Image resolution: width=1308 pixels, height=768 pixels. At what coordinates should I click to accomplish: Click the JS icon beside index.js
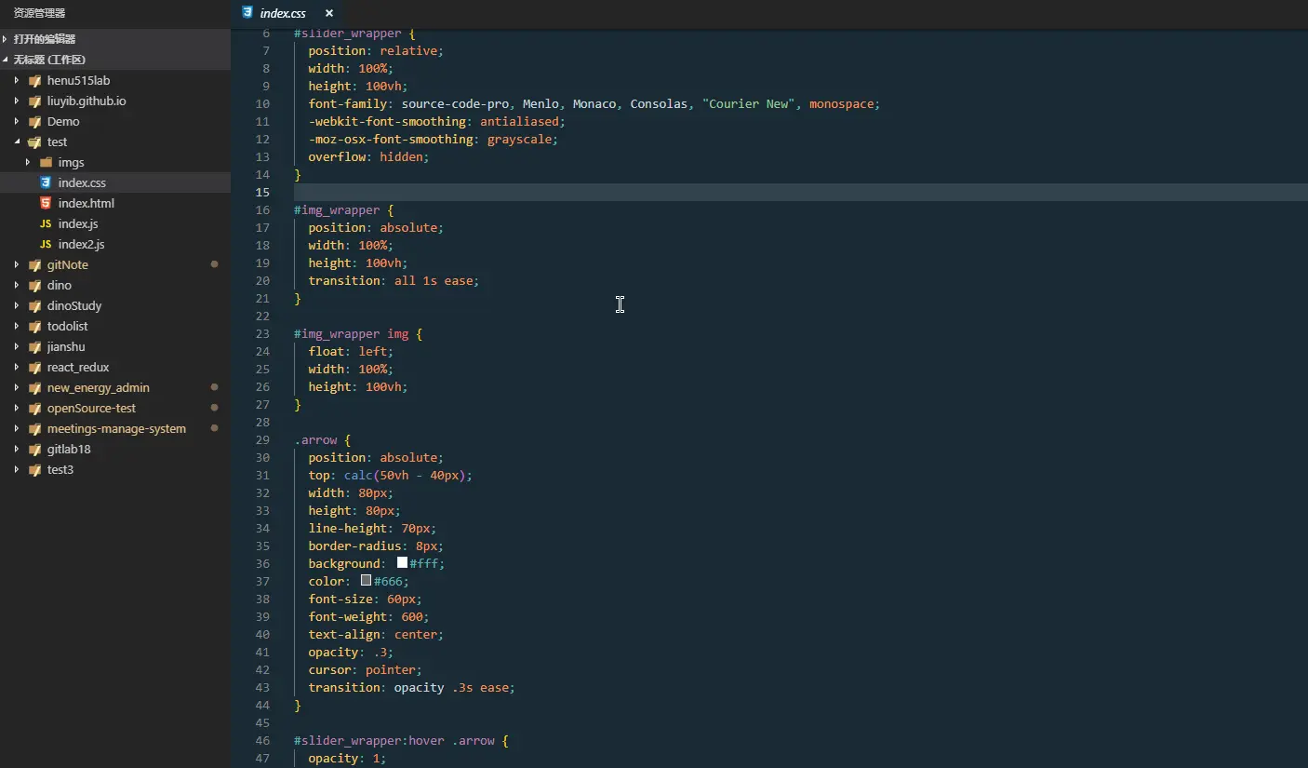coord(46,223)
